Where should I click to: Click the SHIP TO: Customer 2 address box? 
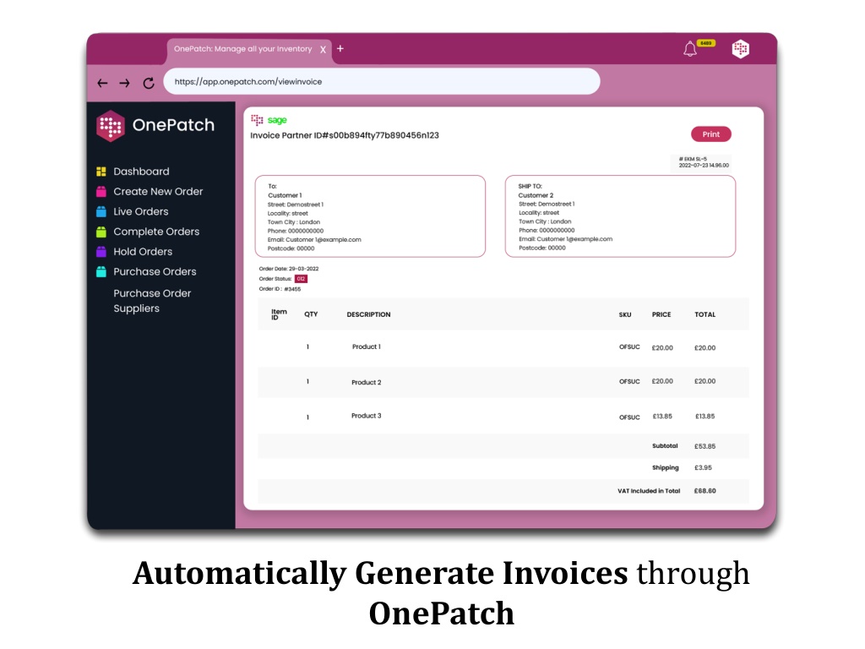pos(620,216)
